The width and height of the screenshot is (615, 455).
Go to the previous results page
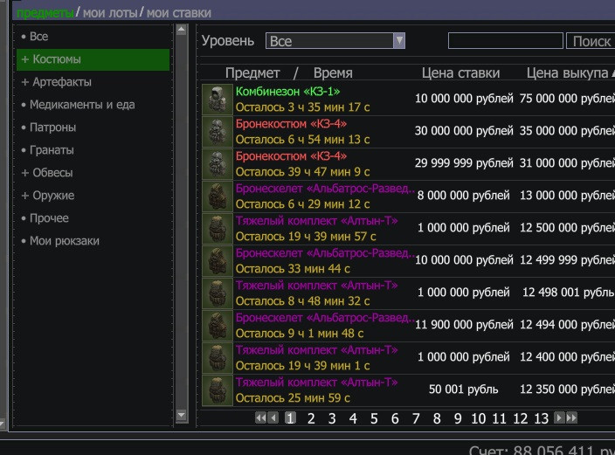coord(273,417)
